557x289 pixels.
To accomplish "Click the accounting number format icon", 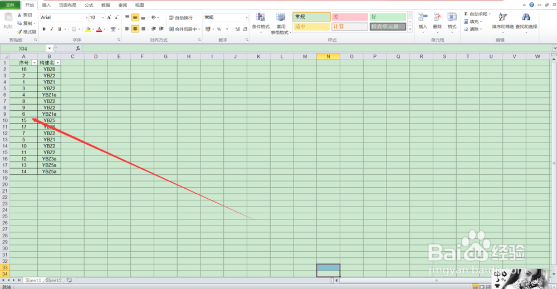I will tap(208, 29).
